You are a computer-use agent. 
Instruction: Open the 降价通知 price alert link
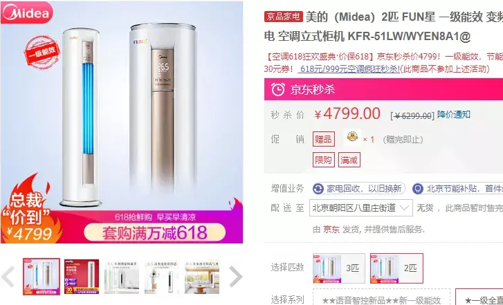pos(454,115)
